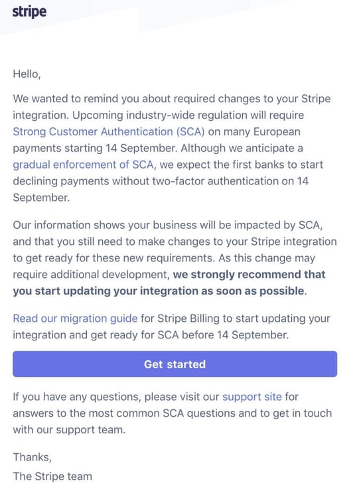Image resolution: width=363 pixels, height=489 pixels.
Task: Open the Read our migration guide link
Action: pyautogui.click(x=75, y=318)
